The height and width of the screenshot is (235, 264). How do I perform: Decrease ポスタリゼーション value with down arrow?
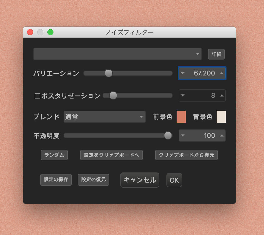pos(183,95)
